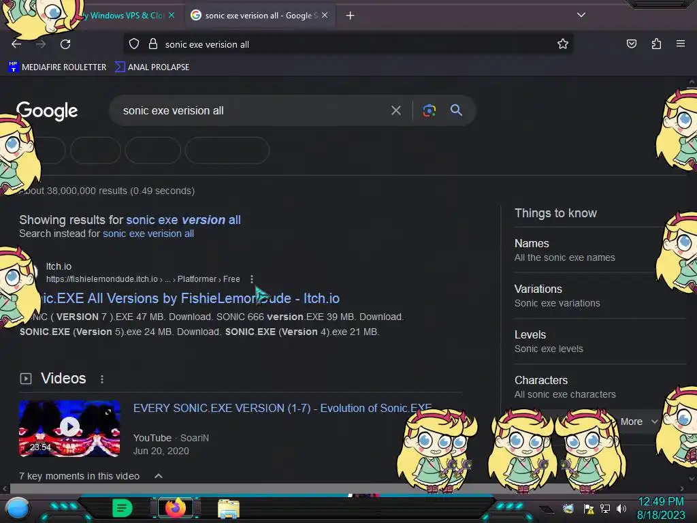Open a new tab with the plus button
Image resolution: width=697 pixels, height=523 pixels.
pyautogui.click(x=351, y=16)
